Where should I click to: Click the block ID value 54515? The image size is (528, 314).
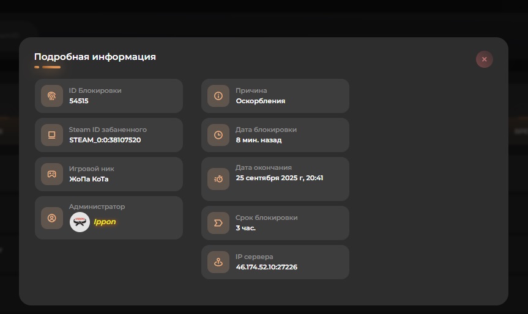79,101
